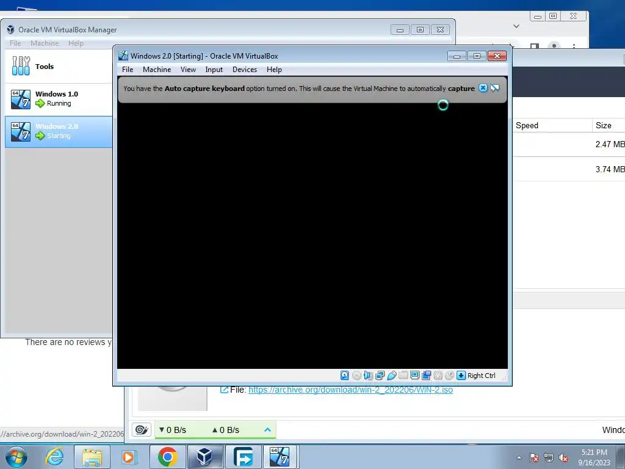
Task: Minimize the Windows 2.0 VM window
Action: click(457, 56)
